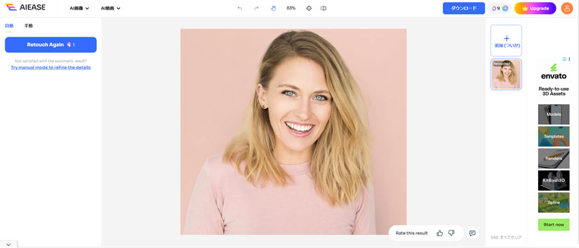Viewport: 579px width, 248px height.
Task: Click the undo arrow icon
Action: point(240,8)
